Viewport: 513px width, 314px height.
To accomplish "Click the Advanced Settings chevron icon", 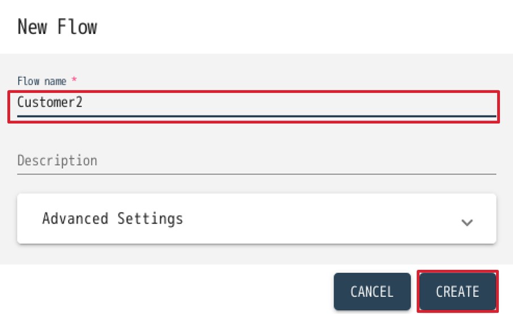I will click(x=467, y=222).
